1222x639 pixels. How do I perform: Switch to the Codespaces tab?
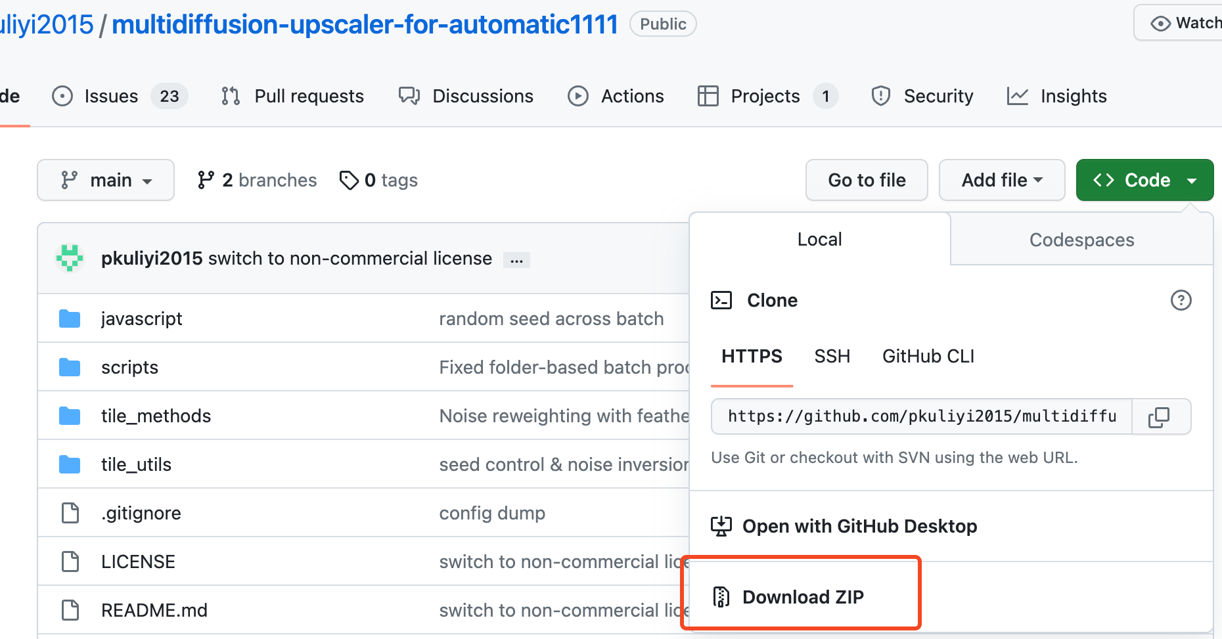1081,240
